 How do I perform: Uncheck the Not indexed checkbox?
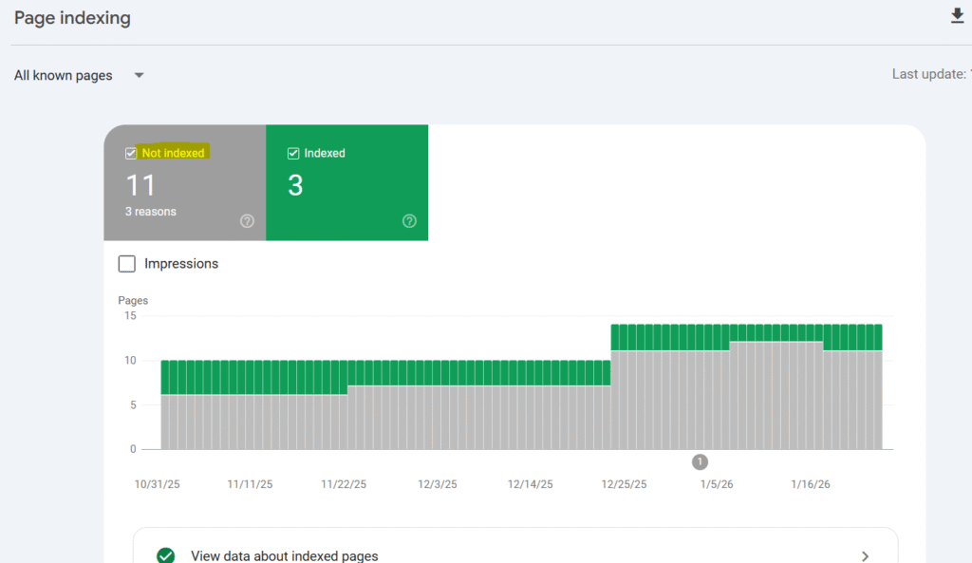tap(131, 154)
